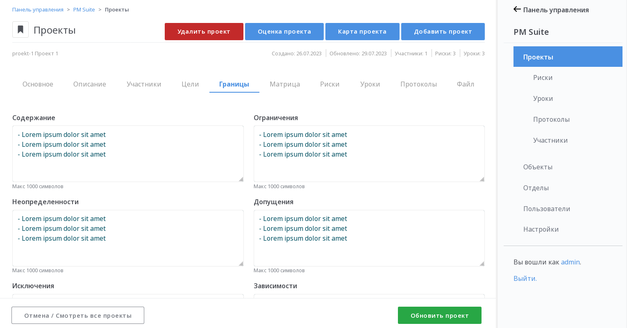This screenshot has height=328, width=627.
Task: Open Отделы in the sidebar
Action: [x=536, y=188]
